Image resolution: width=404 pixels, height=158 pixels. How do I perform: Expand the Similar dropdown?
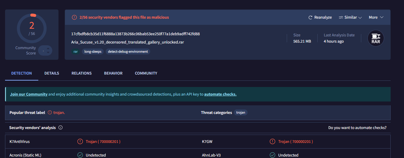[350, 17]
